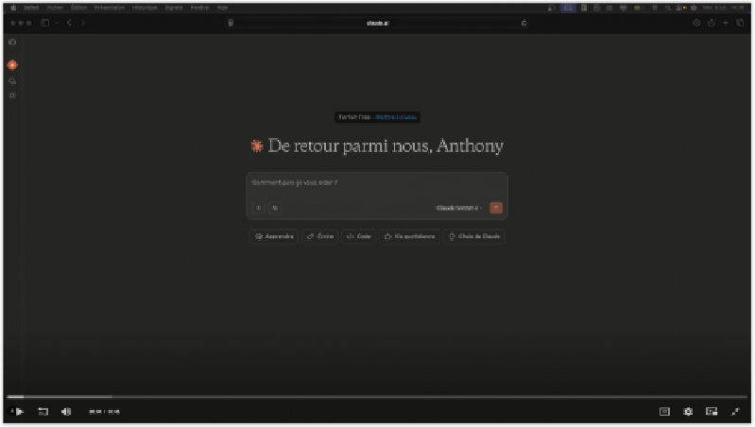Toggle the video loop button

pyautogui.click(x=43, y=412)
